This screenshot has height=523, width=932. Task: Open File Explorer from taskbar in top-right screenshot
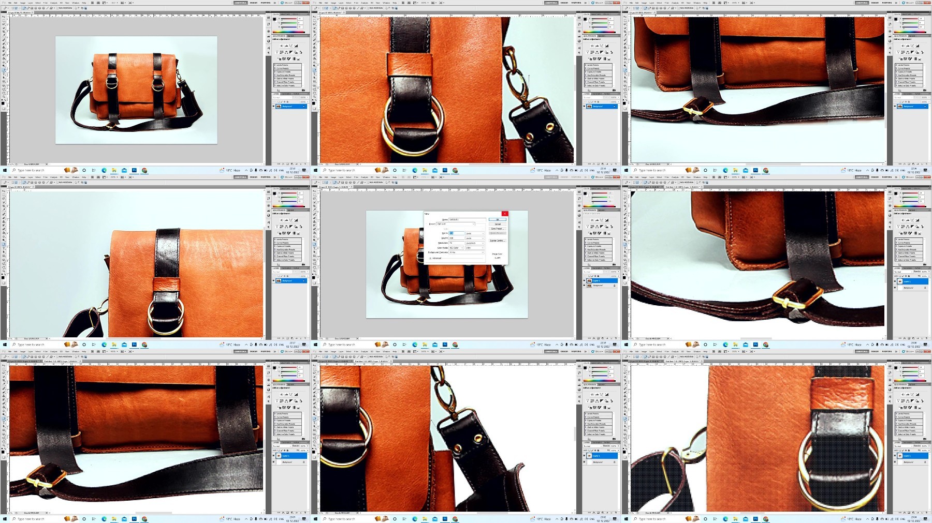(x=735, y=170)
